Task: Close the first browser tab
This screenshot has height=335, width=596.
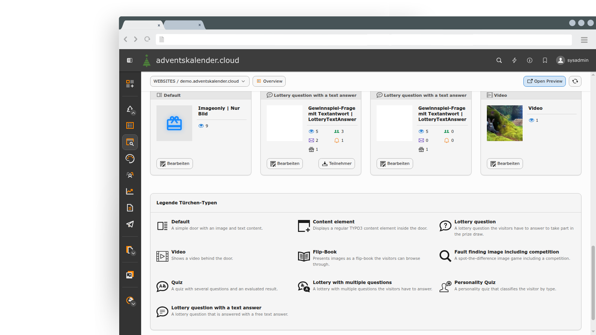Action: (159, 25)
